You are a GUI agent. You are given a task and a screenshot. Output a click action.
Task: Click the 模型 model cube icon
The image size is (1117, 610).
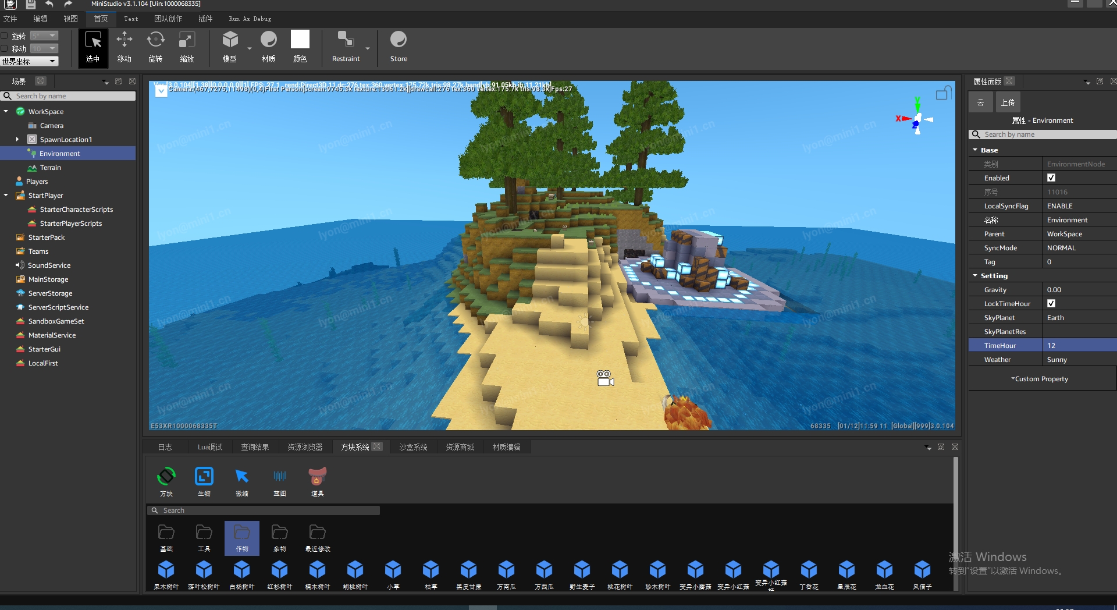click(230, 40)
